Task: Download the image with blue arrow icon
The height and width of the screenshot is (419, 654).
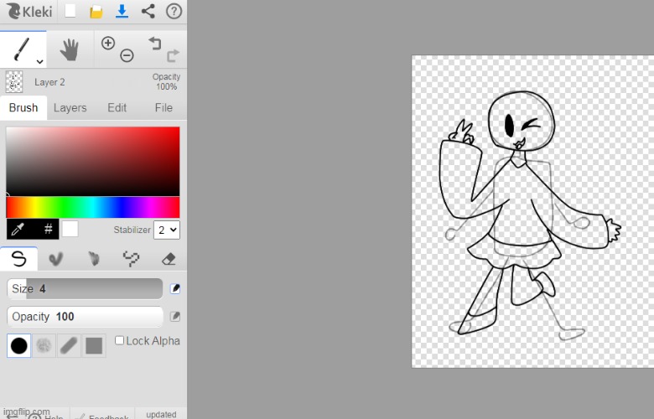Action: point(122,11)
